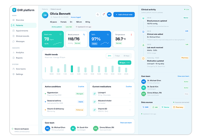Screen dimensions: 201x140
Task: Open Lisinopril's three-dot options menu
Action: 130,94
